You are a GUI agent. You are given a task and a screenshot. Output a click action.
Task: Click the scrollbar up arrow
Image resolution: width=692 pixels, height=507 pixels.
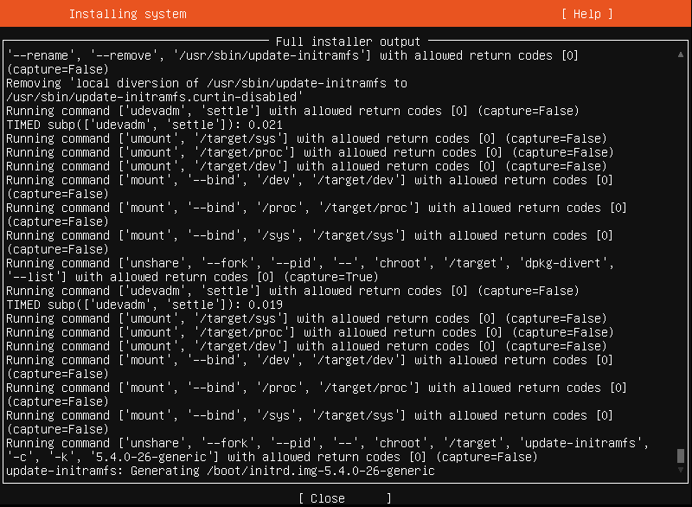click(681, 55)
